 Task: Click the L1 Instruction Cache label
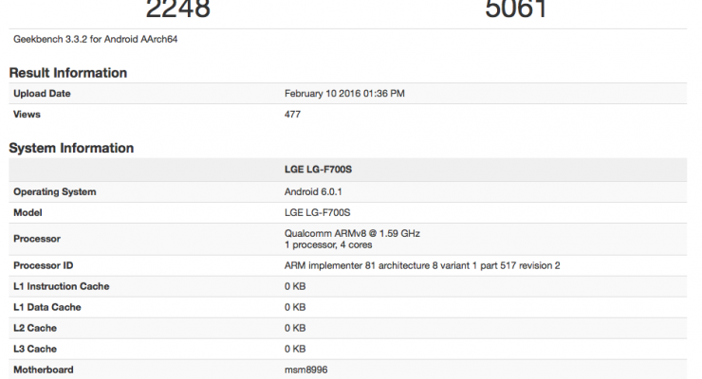pyautogui.click(x=62, y=286)
